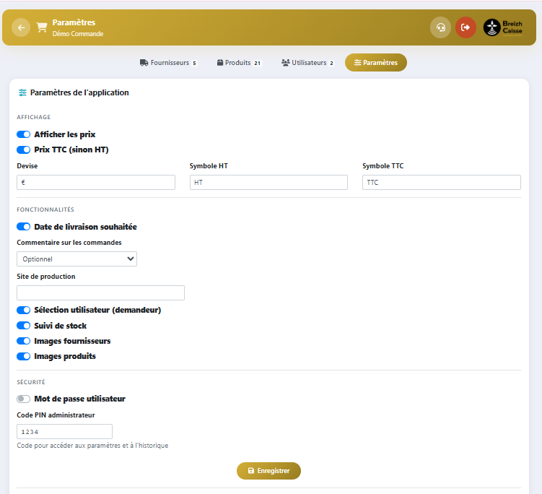Switch to the Produits tab
The height and width of the screenshot is (494, 542).
(x=238, y=63)
